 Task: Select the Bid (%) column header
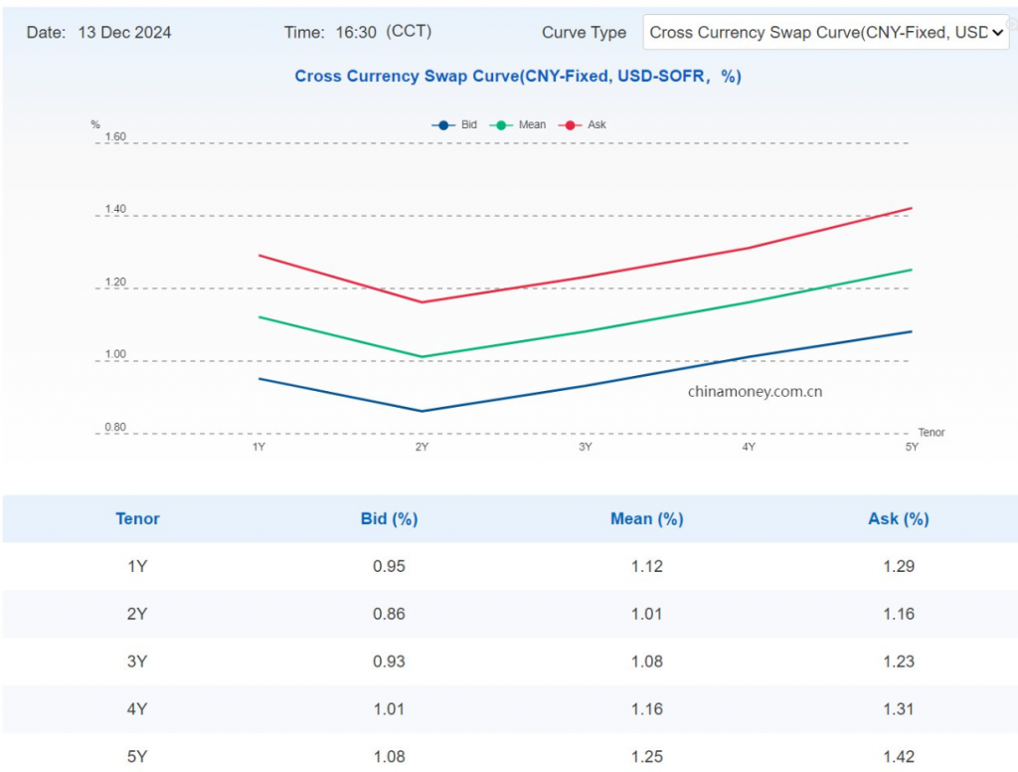(389, 518)
